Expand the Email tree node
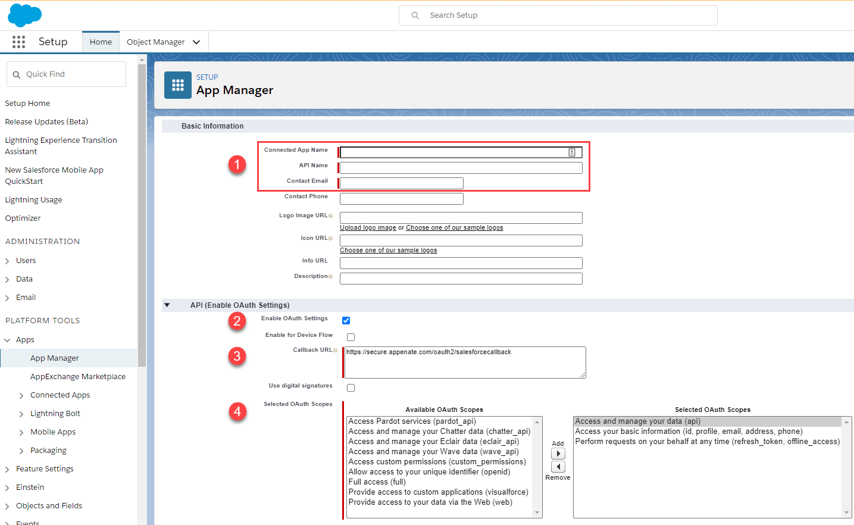Image resolution: width=854 pixels, height=525 pixels. (x=7, y=298)
